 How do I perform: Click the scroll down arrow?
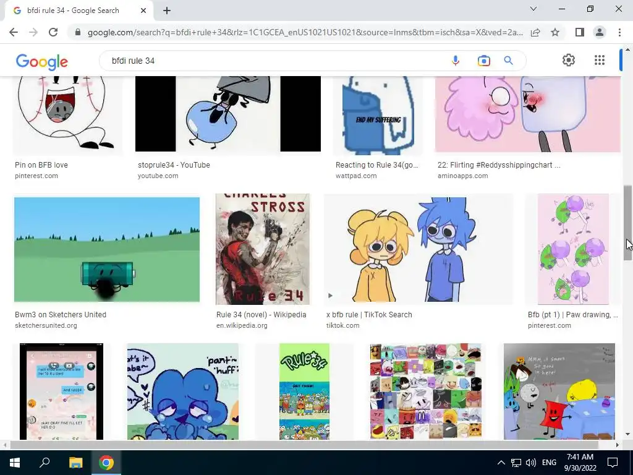pos(628,435)
